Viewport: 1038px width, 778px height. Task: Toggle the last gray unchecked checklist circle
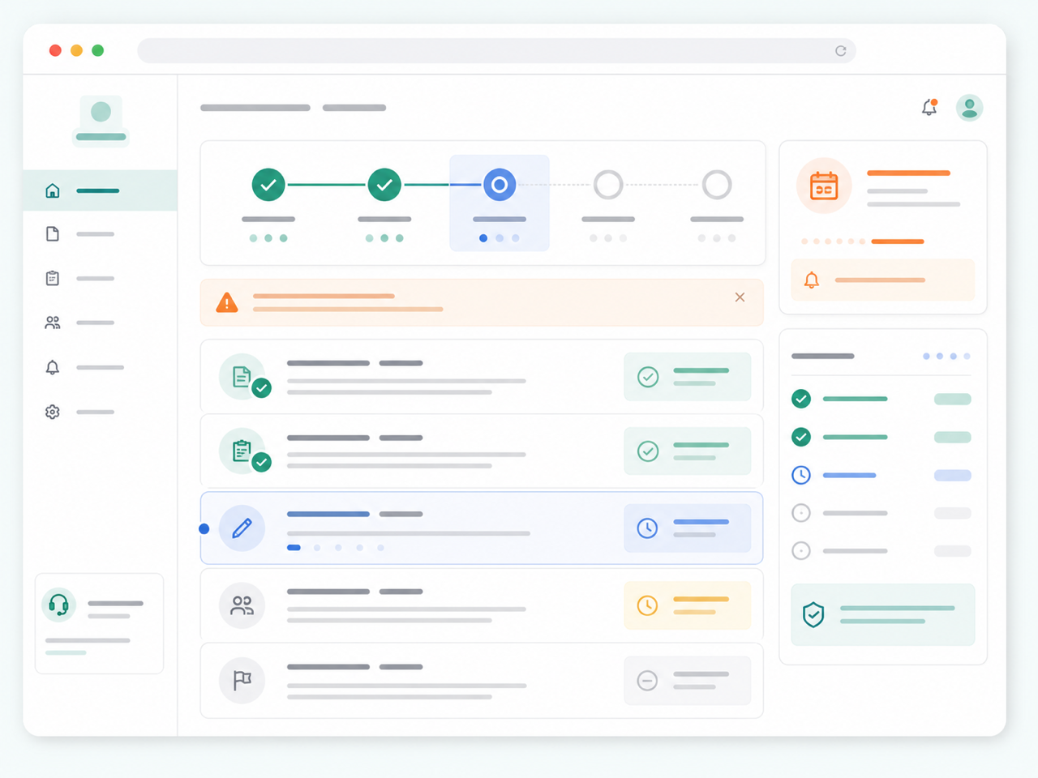(801, 551)
